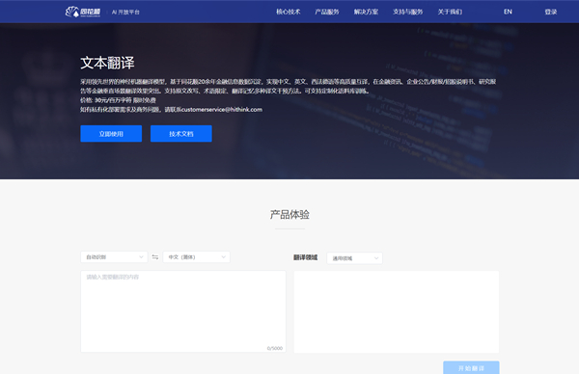Open the 中文(简体) target language dropdown

197,257
